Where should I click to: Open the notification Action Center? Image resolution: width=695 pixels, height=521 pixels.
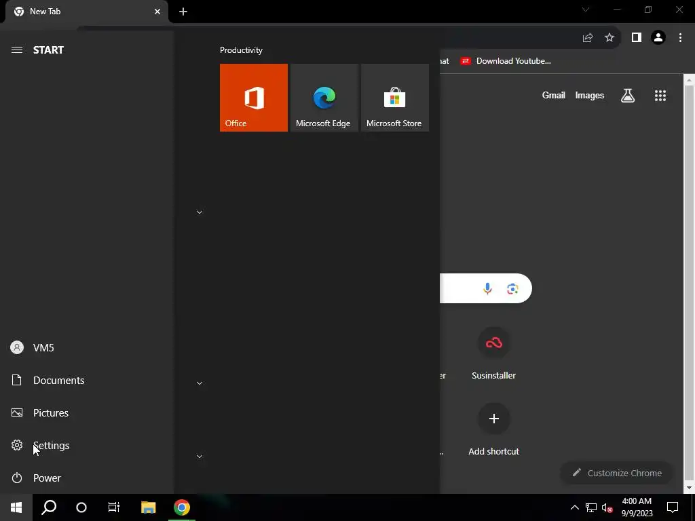(673, 507)
